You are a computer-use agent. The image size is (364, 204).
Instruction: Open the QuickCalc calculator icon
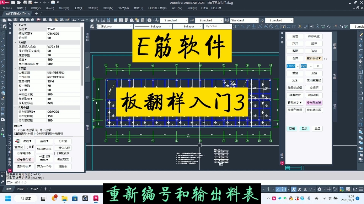pos(143,20)
